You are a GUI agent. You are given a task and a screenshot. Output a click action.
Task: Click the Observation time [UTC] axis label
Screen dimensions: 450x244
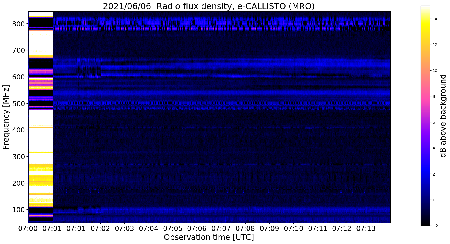[x=209, y=237]
